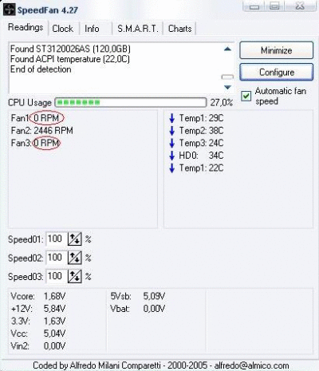Click the Speed03 spinner arrows icon
Viewport: 319px width, 371px height.
point(75,276)
